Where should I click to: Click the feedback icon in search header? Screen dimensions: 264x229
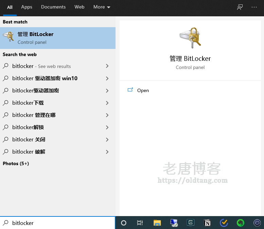pos(240,7)
